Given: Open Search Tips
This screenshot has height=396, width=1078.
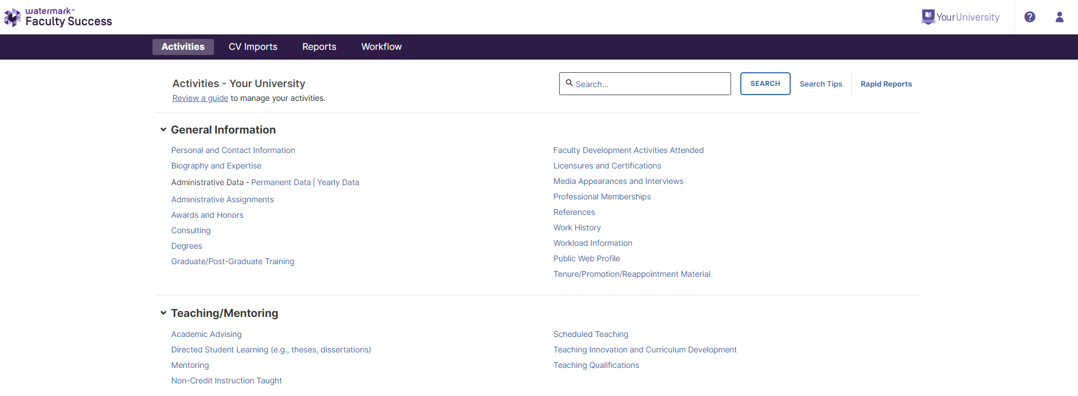Looking at the screenshot, I should tap(821, 84).
